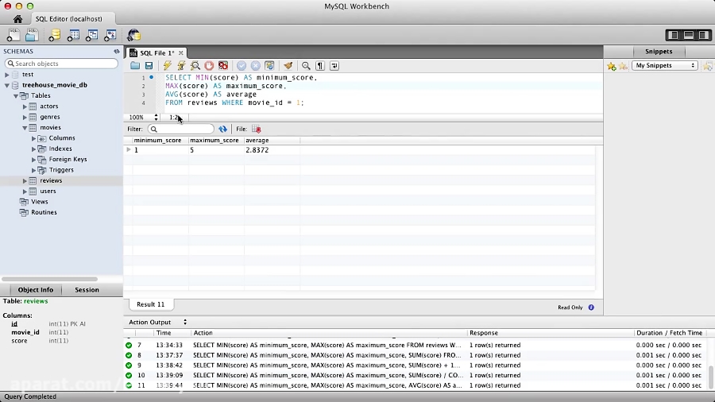This screenshot has height=402, width=715.
Task: Click the Search objects field
Action: pos(61,64)
